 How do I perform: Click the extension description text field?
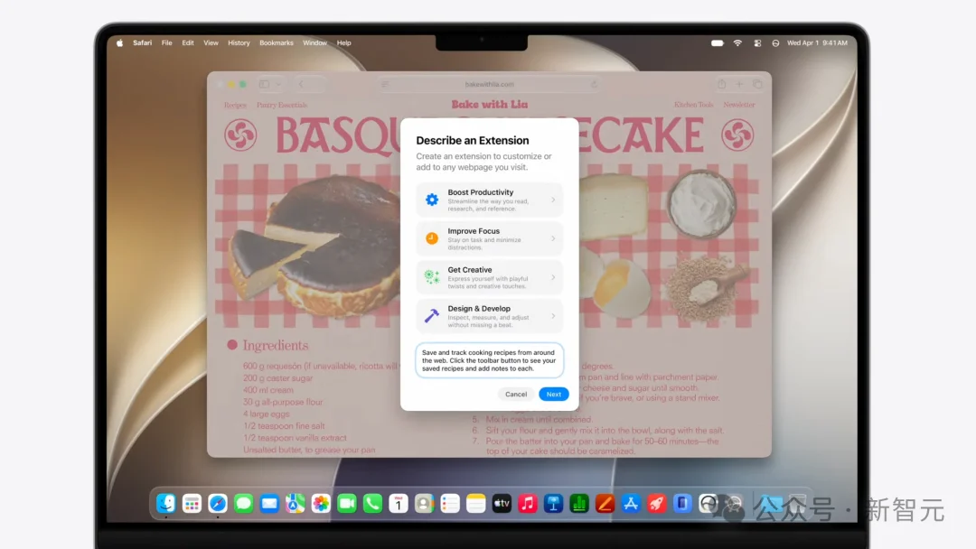click(x=489, y=360)
